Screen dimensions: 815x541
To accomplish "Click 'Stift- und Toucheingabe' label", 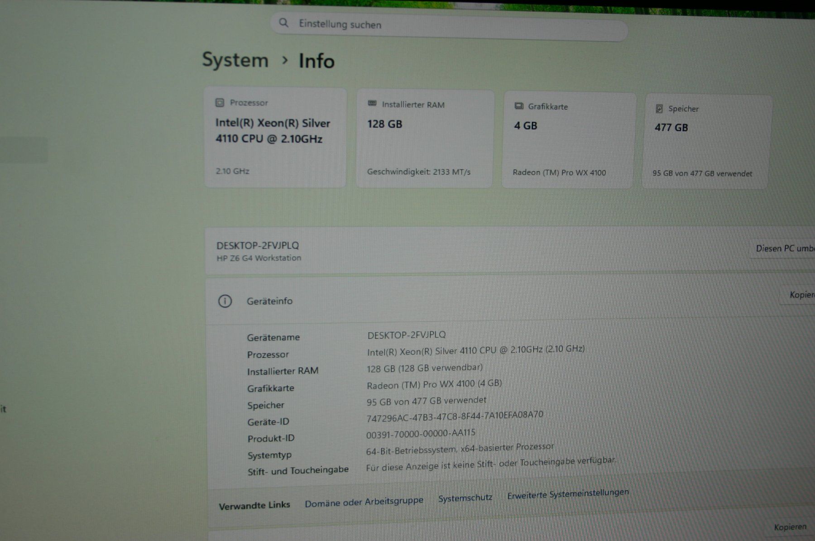I will (x=298, y=471).
